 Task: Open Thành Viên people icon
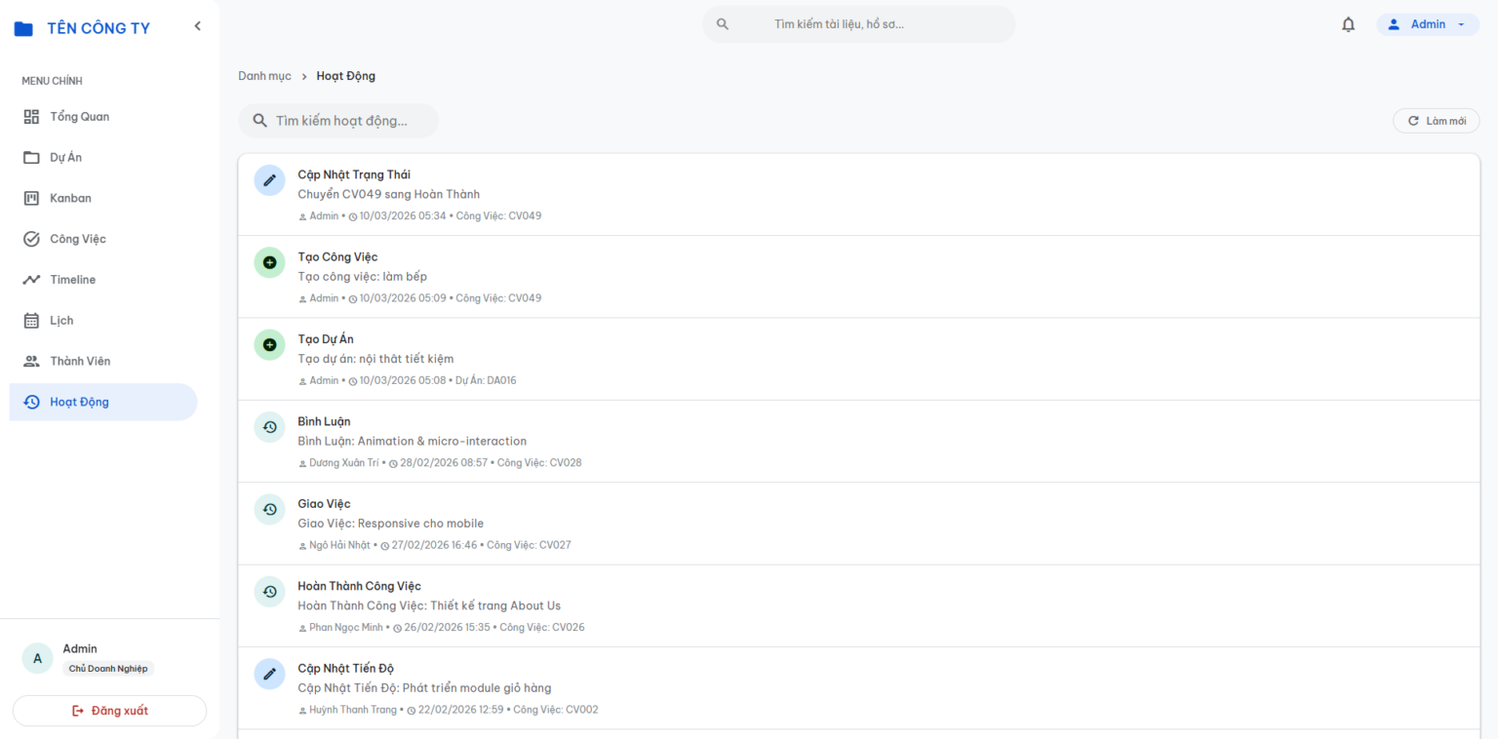(31, 362)
